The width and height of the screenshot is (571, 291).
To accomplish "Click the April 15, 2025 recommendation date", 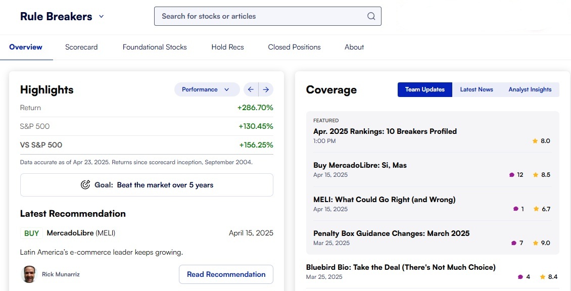I will coord(251,233).
